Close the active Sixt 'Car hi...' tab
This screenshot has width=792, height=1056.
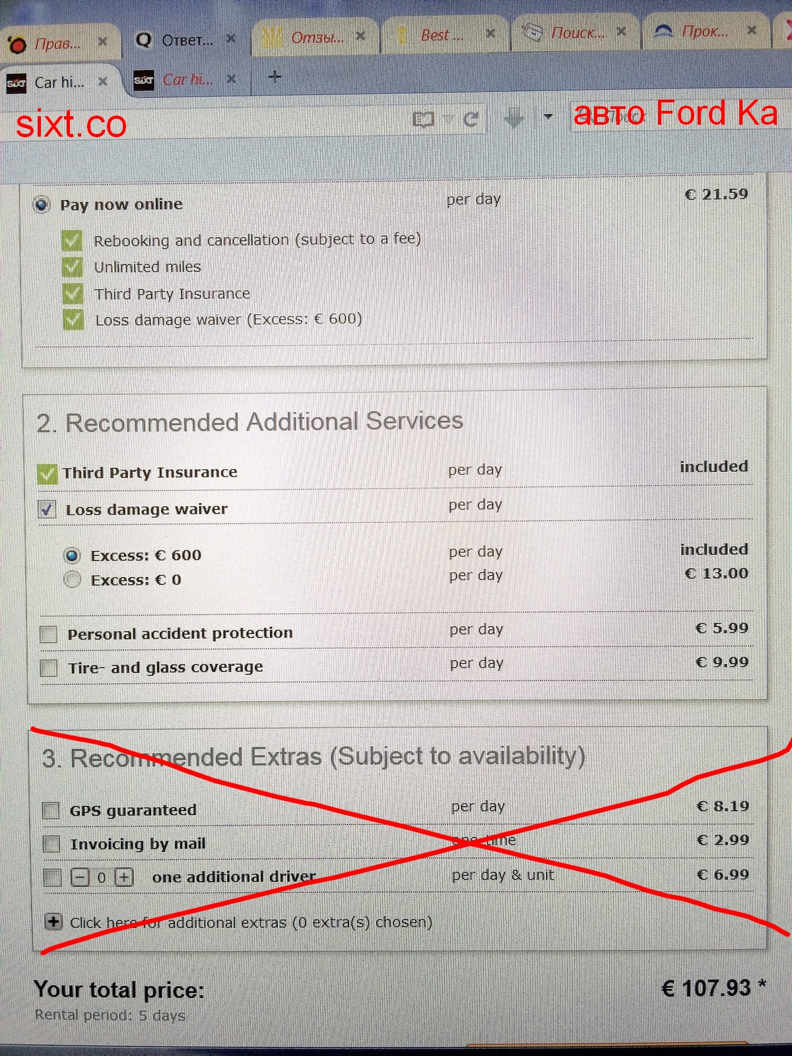click(102, 81)
